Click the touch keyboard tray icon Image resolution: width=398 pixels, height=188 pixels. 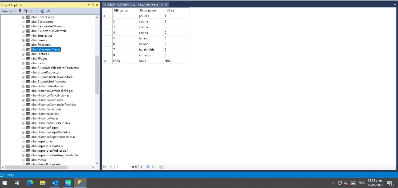(353, 183)
